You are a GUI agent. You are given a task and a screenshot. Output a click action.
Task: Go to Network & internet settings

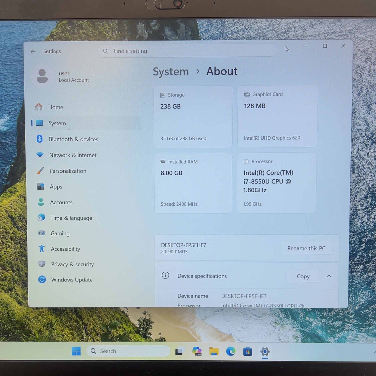86,155
